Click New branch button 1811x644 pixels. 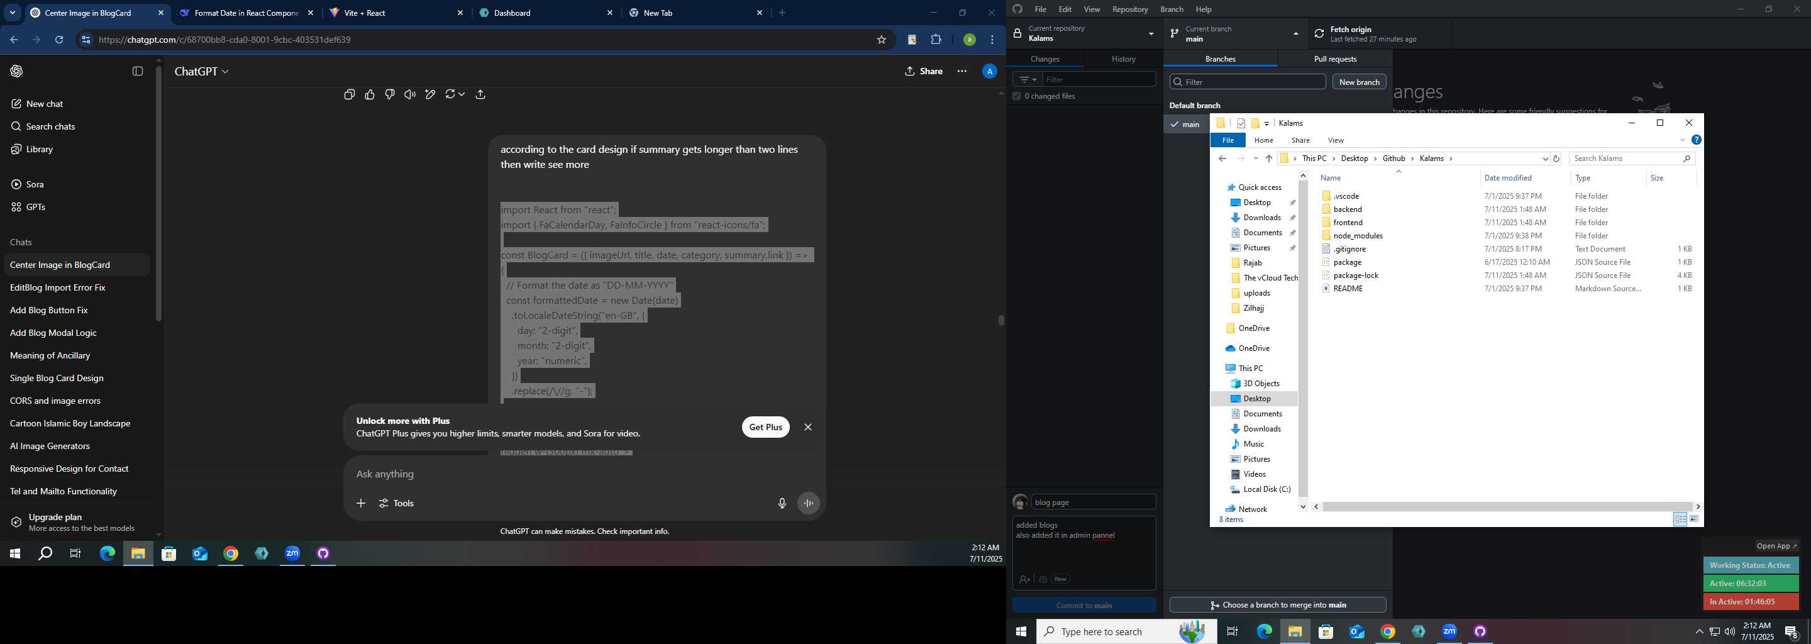pos(1359,82)
